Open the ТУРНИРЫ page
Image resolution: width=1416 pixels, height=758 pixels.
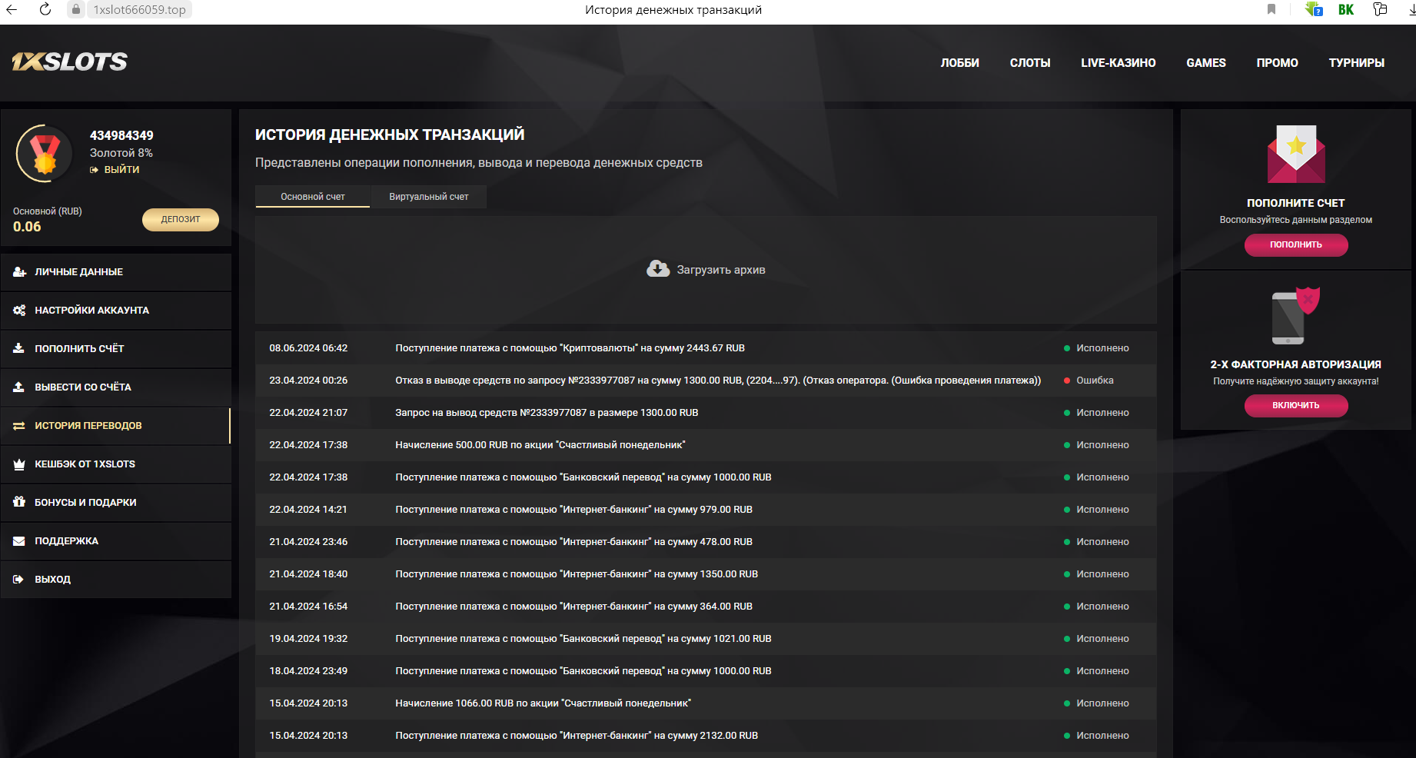(1357, 63)
